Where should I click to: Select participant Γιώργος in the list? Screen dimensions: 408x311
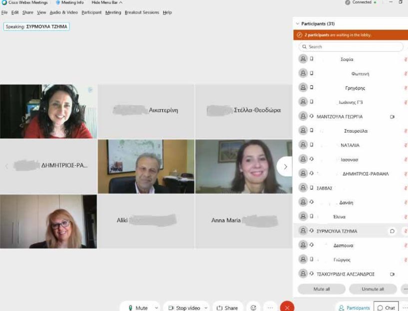(351, 260)
